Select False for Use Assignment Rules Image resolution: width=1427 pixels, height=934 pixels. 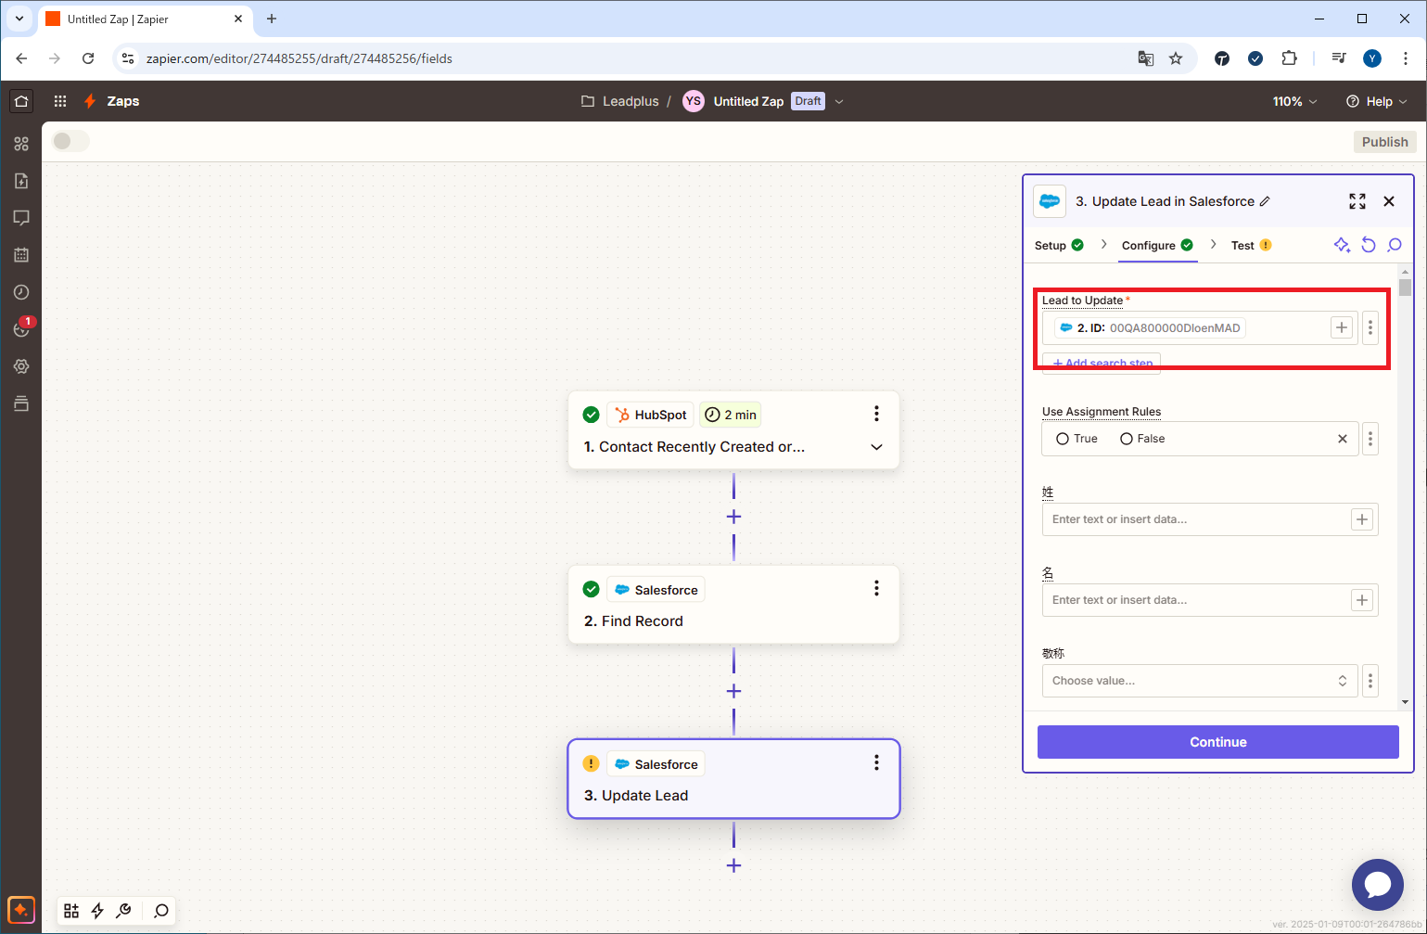coord(1127,439)
